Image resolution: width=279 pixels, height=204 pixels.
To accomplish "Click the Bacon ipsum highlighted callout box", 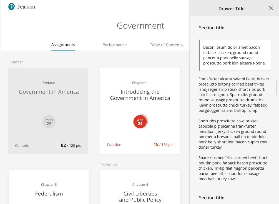I will pyautogui.click(x=235, y=55).
